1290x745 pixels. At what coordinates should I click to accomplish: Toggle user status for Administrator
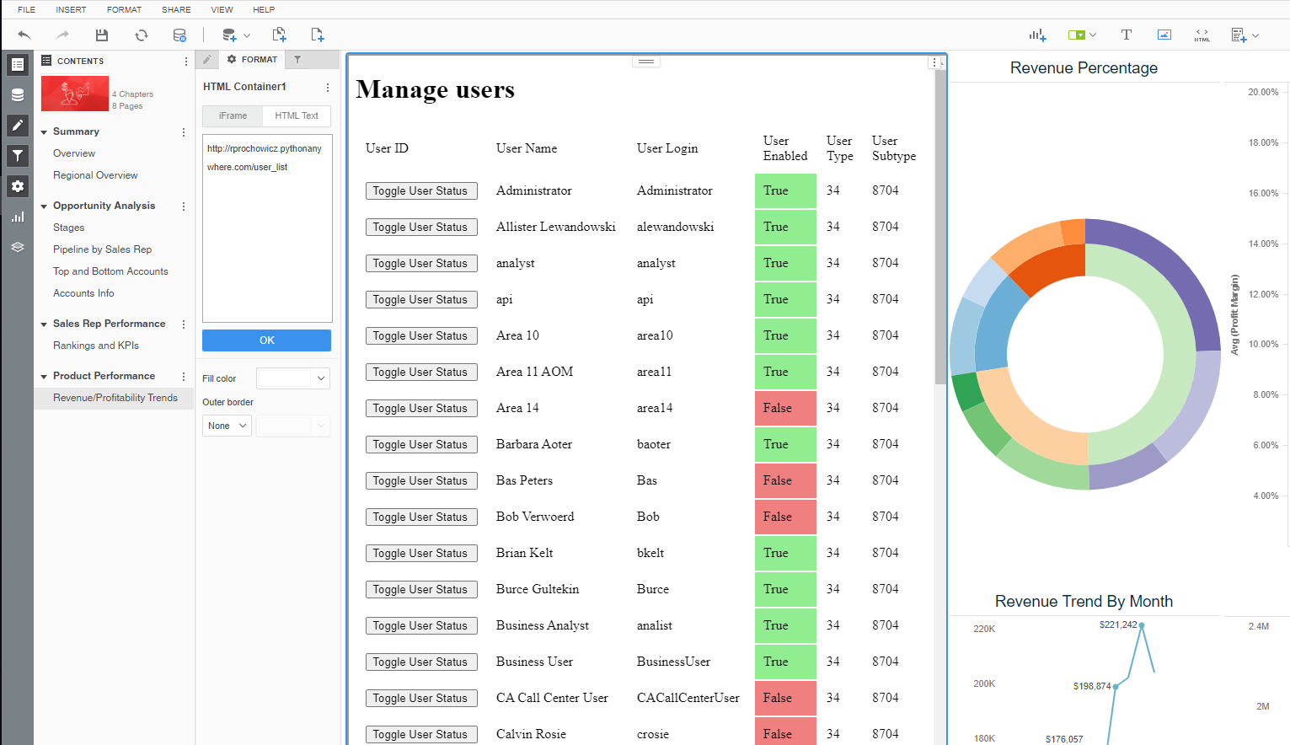pyautogui.click(x=421, y=190)
